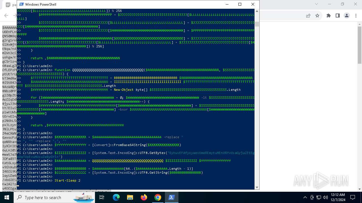Switch to Chrome on taskbar
This screenshot has width=362, height=203.
tap(158, 197)
